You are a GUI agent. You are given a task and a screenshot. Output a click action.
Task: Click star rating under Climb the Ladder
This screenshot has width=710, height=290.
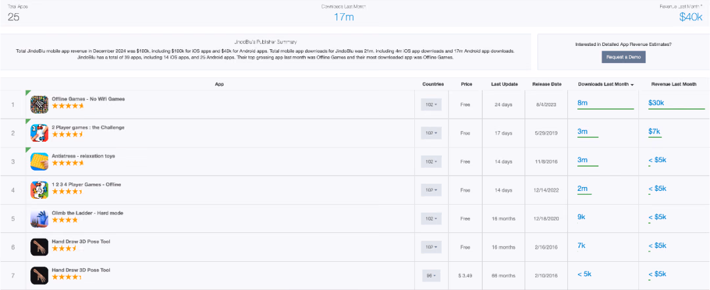tap(68, 220)
